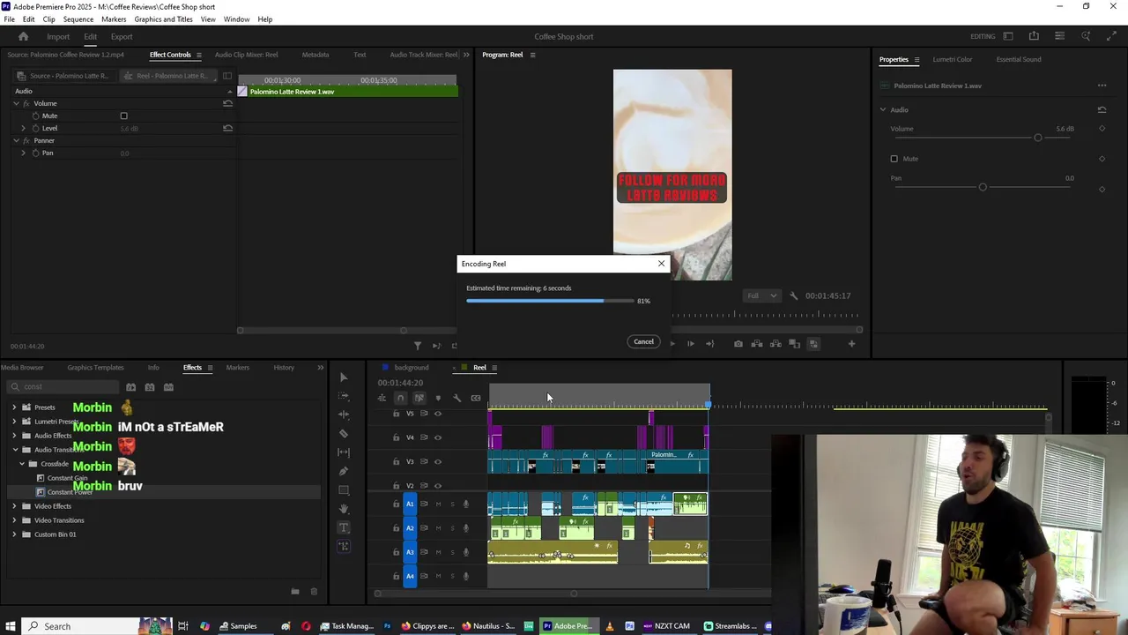Check the Mute box in Properties panel
The width and height of the screenshot is (1128, 635).
click(894, 159)
